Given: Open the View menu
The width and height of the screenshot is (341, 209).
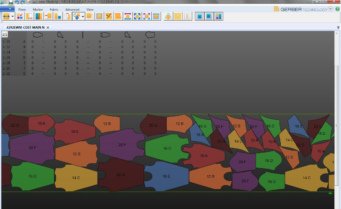Looking at the screenshot, I should pyautogui.click(x=90, y=10).
